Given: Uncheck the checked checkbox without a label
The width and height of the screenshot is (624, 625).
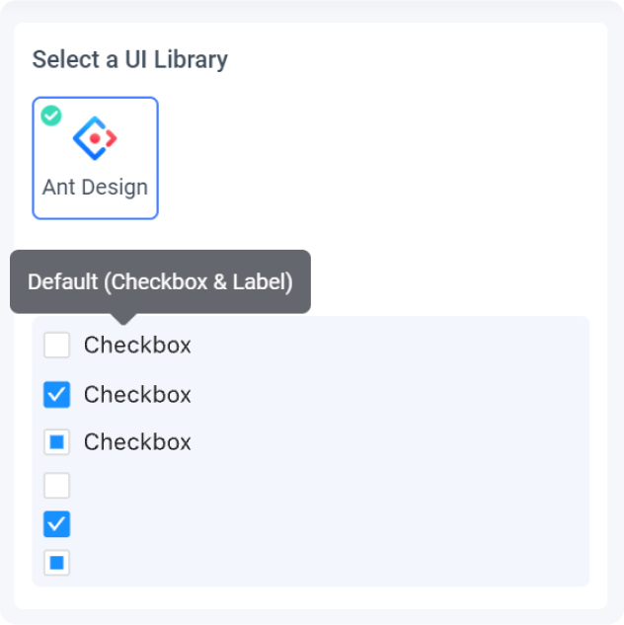Looking at the screenshot, I should tap(56, 524).
